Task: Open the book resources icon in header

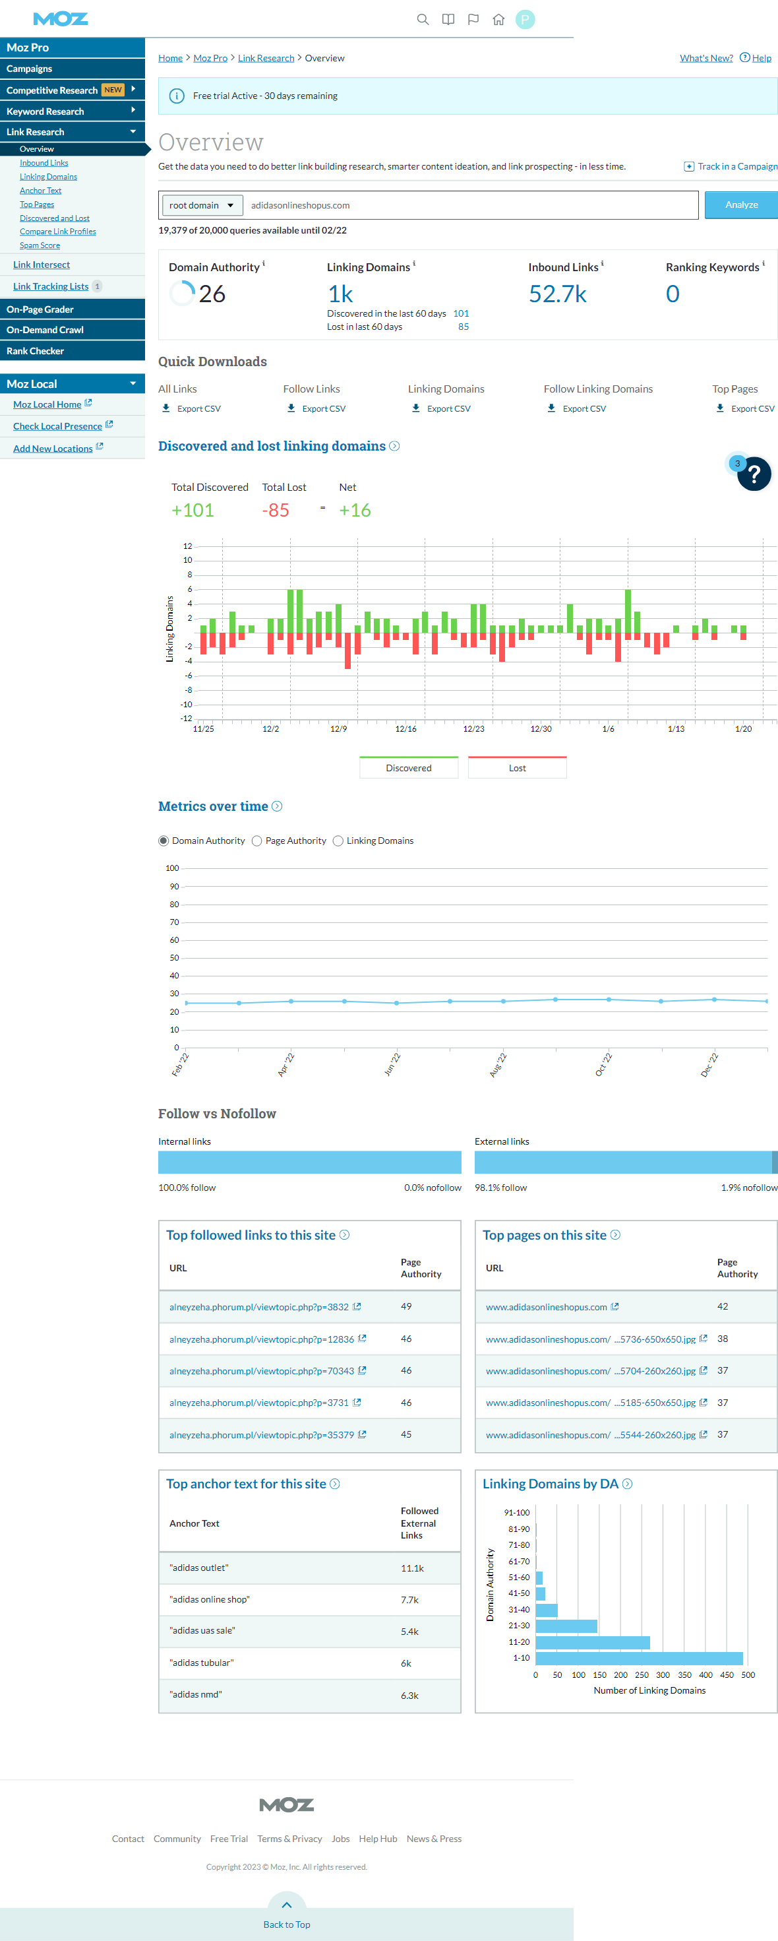Action: pyautogui.click(x=448, y=20)
